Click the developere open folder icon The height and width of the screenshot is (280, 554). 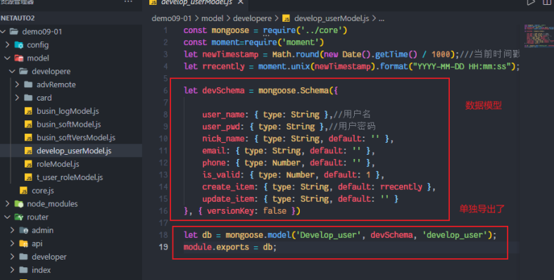tap(24, 71)
